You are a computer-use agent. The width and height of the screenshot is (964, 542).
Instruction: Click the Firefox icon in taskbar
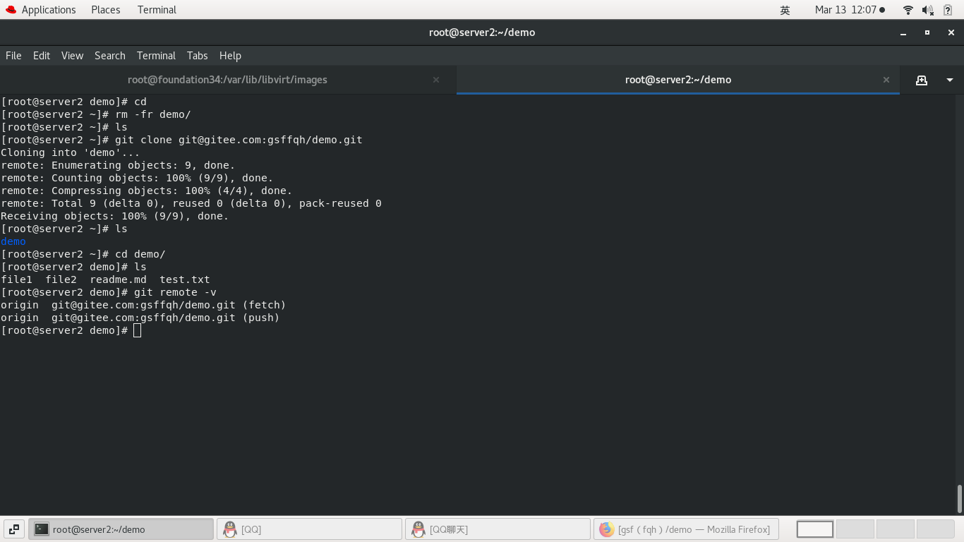(607, 529)
